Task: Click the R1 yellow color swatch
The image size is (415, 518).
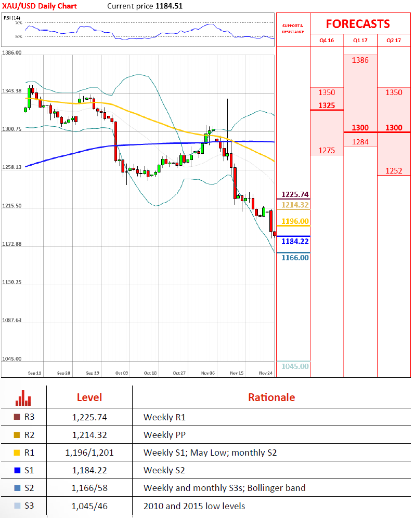Action: tap(17, 453)
